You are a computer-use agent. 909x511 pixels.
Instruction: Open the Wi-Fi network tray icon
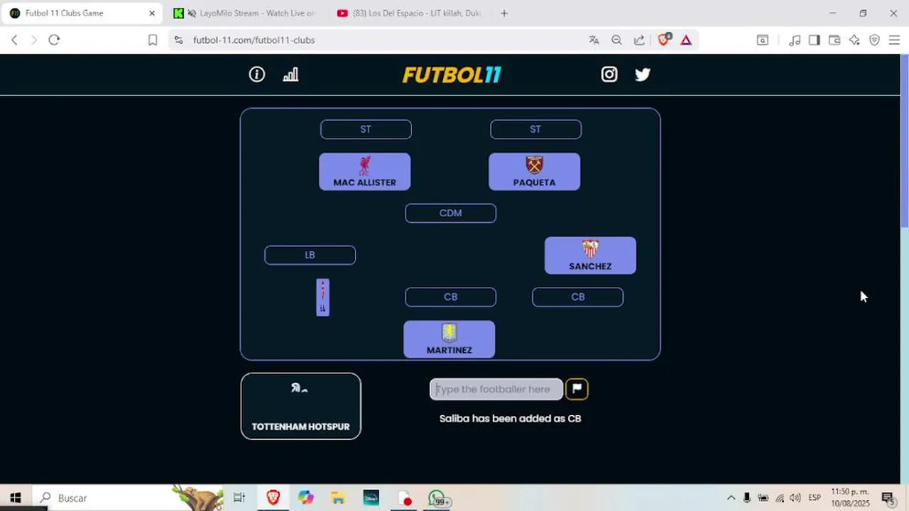tap(779, 498)
